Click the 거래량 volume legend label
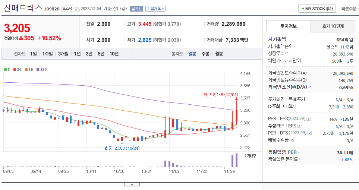The height and width of the screenshot is (190, 359). point(251,156)
